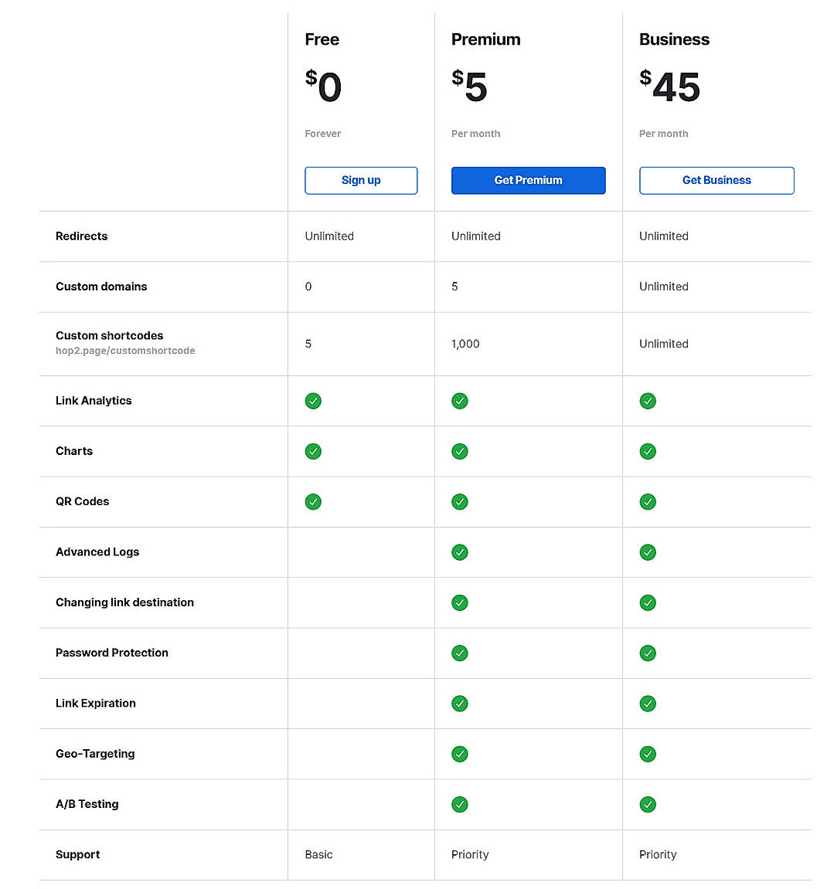
Task: Click the Sign up button for Free plan
Action: (361, 180)
